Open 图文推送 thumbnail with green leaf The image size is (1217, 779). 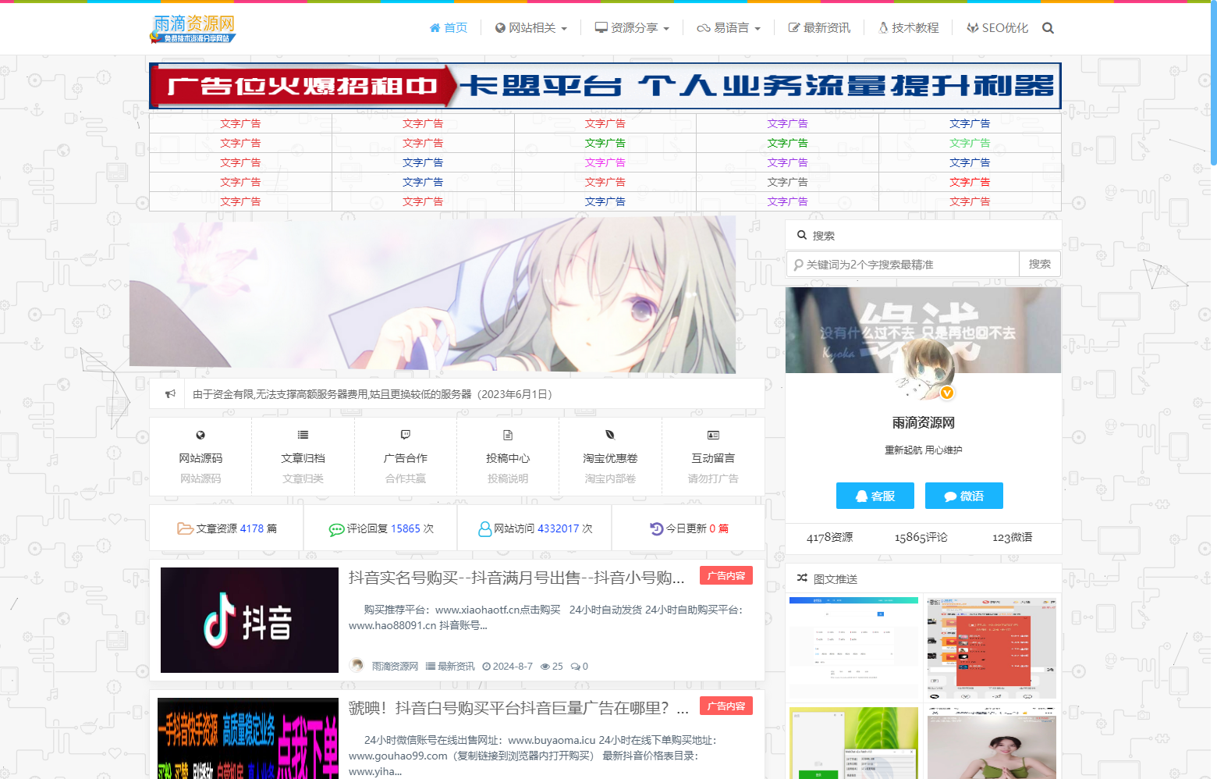854,743
